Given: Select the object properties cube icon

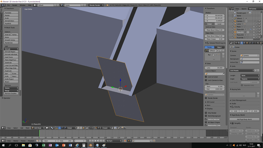Looking at the screenshot, I should coord(247,43).
